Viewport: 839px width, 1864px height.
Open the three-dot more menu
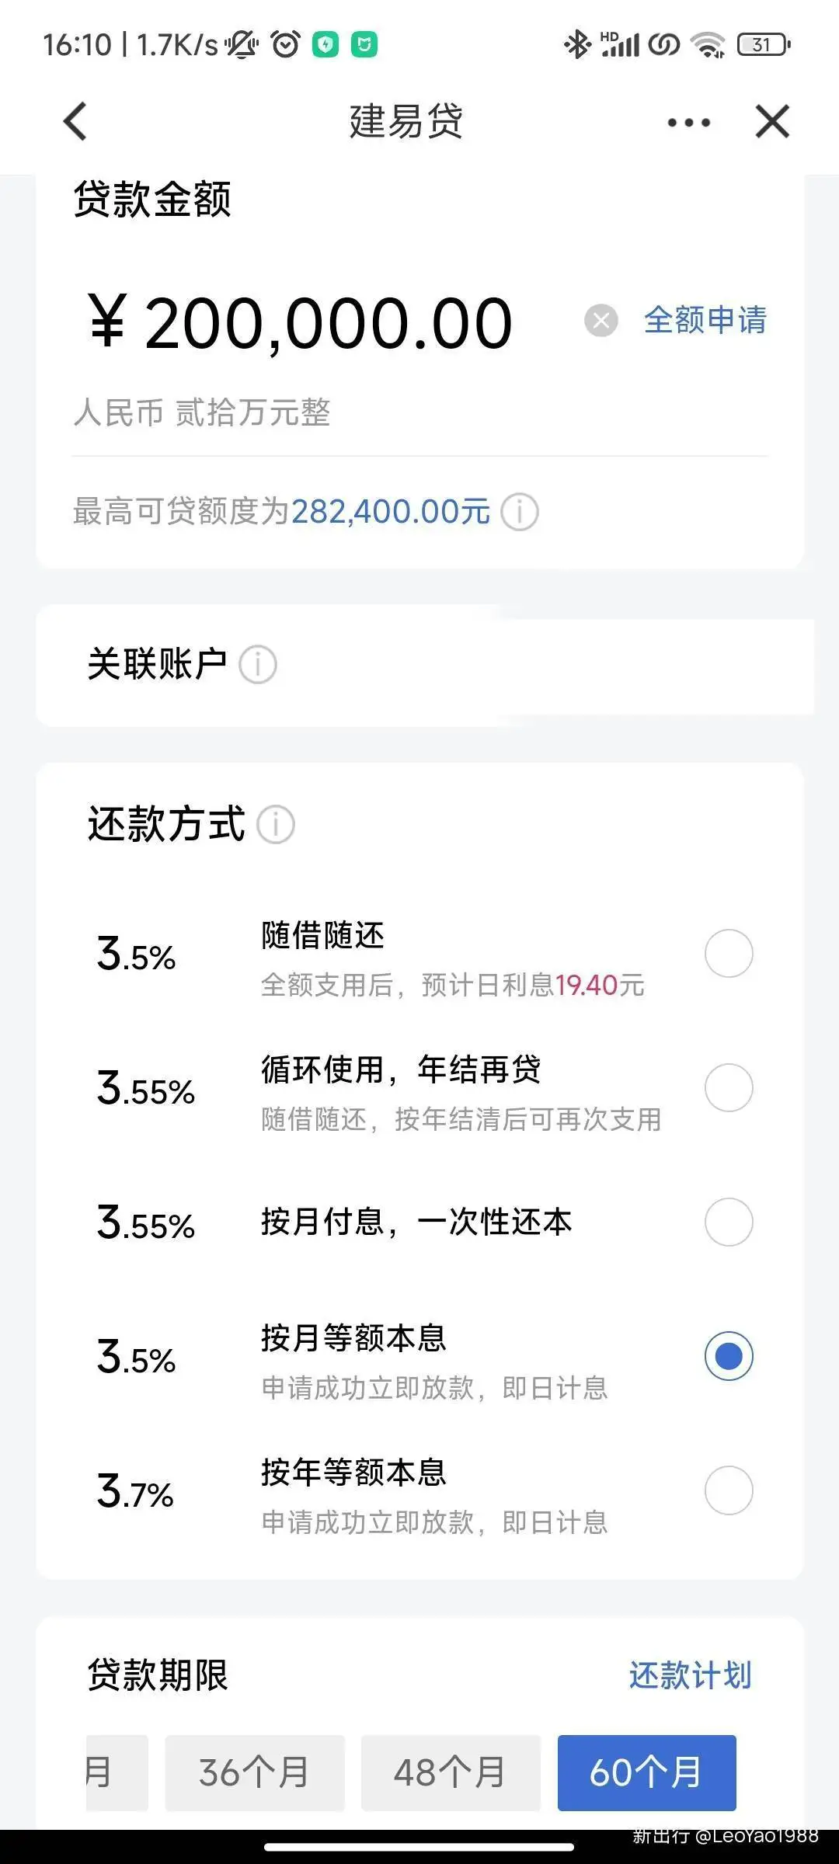point(688,123)
